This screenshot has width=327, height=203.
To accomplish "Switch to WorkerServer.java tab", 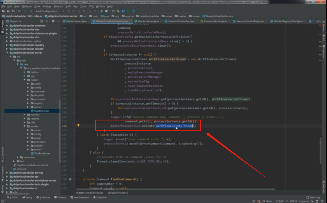I will pos(148,21).
